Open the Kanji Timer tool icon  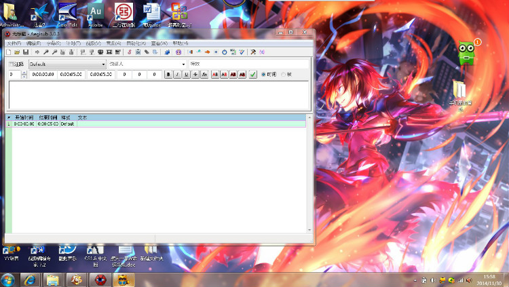coord(233,52)
